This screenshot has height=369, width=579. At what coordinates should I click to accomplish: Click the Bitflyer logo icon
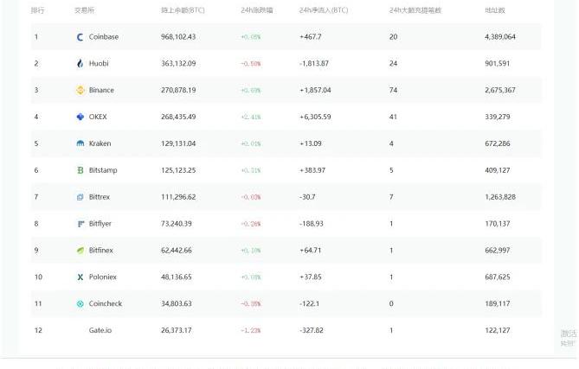click(x=80, y=224)
